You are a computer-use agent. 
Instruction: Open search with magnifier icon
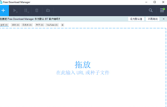[151, 10]
